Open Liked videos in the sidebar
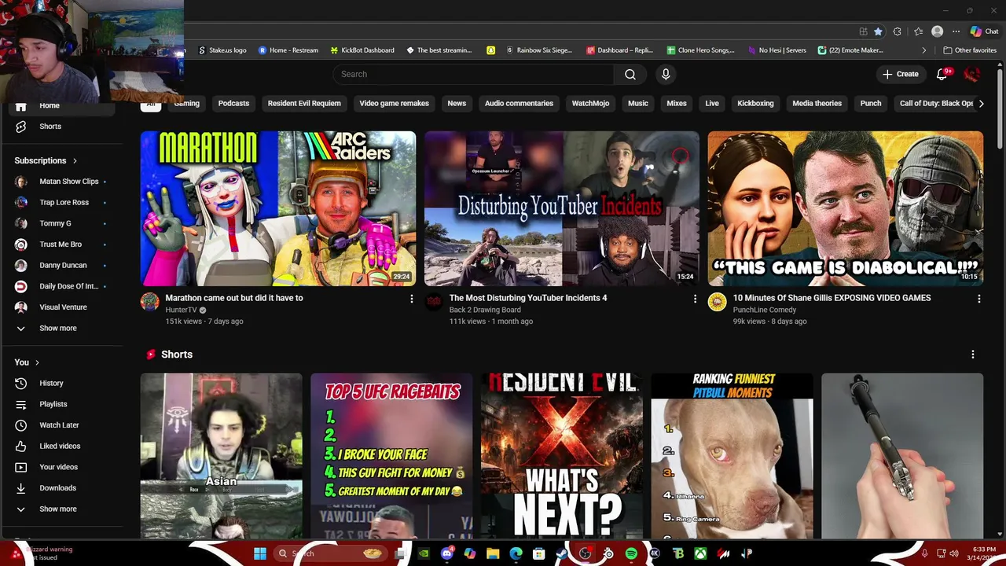This screenshot has width=1006, height=566. (x=59, y=447)
